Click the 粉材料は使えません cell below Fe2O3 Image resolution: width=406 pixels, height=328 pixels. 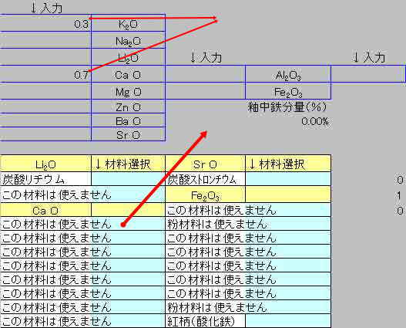pos(248,224)
